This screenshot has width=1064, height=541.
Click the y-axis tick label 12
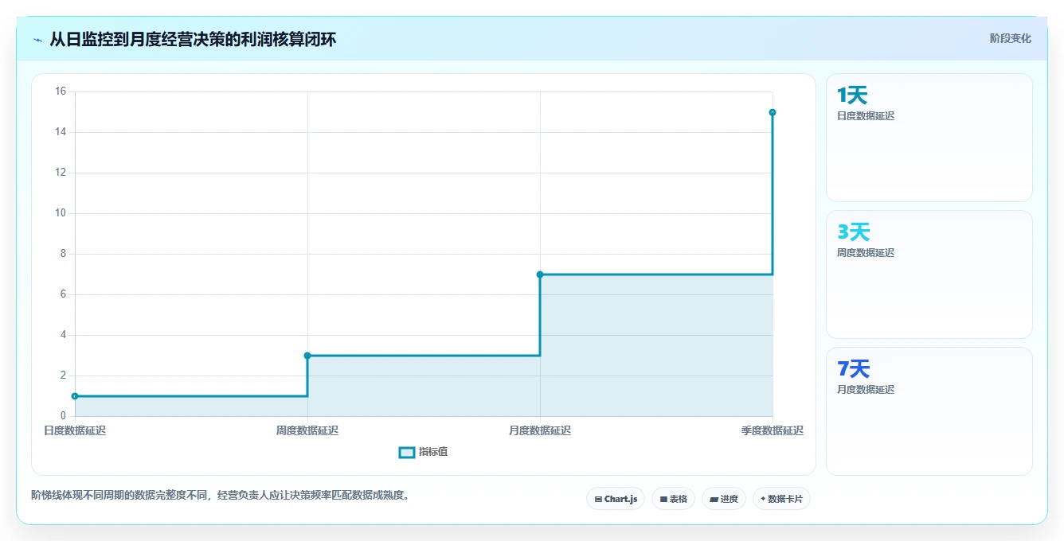click(x=61, y=173)
